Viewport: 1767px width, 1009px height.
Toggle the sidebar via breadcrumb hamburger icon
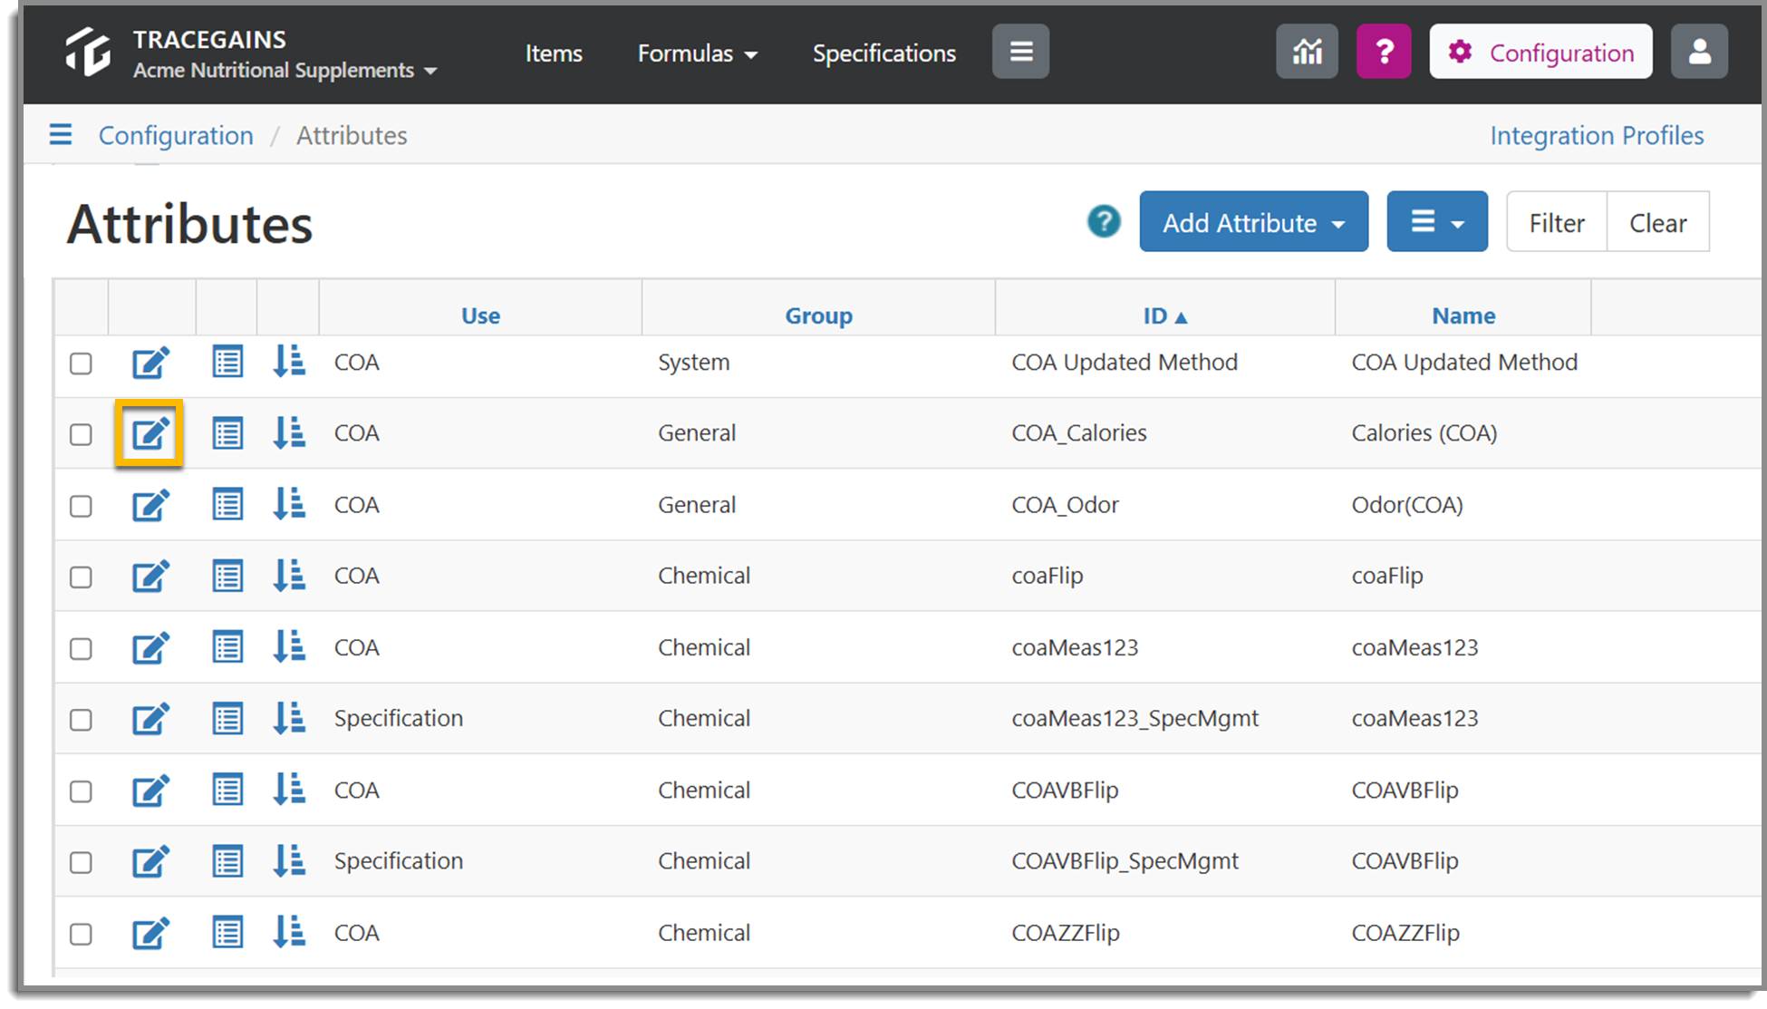coord(61,135)
